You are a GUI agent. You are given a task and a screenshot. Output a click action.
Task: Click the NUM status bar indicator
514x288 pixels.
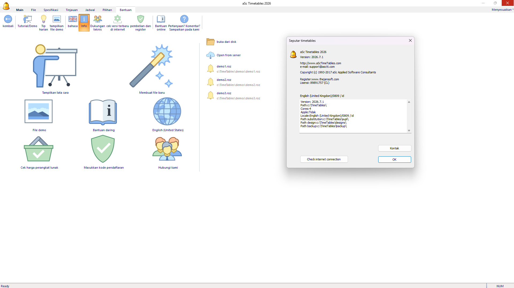[x=500, y=286]
